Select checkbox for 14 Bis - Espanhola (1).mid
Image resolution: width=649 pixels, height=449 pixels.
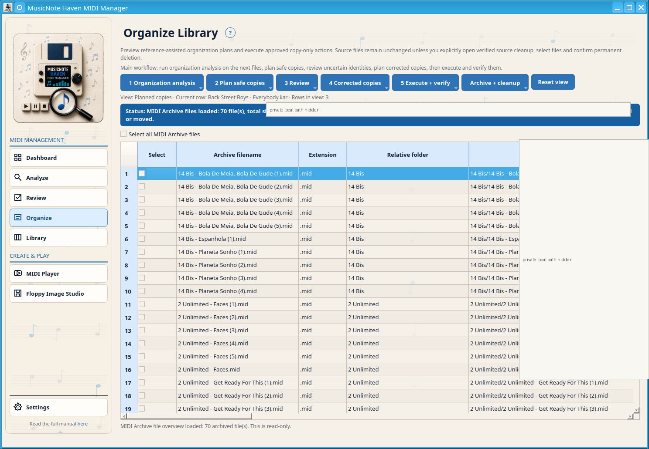[142, 239]
